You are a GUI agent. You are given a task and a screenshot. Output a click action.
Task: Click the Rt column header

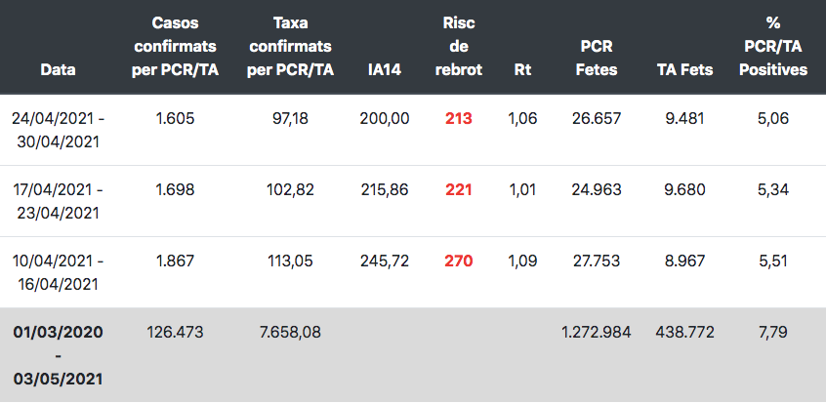click(x=522, y=69)
